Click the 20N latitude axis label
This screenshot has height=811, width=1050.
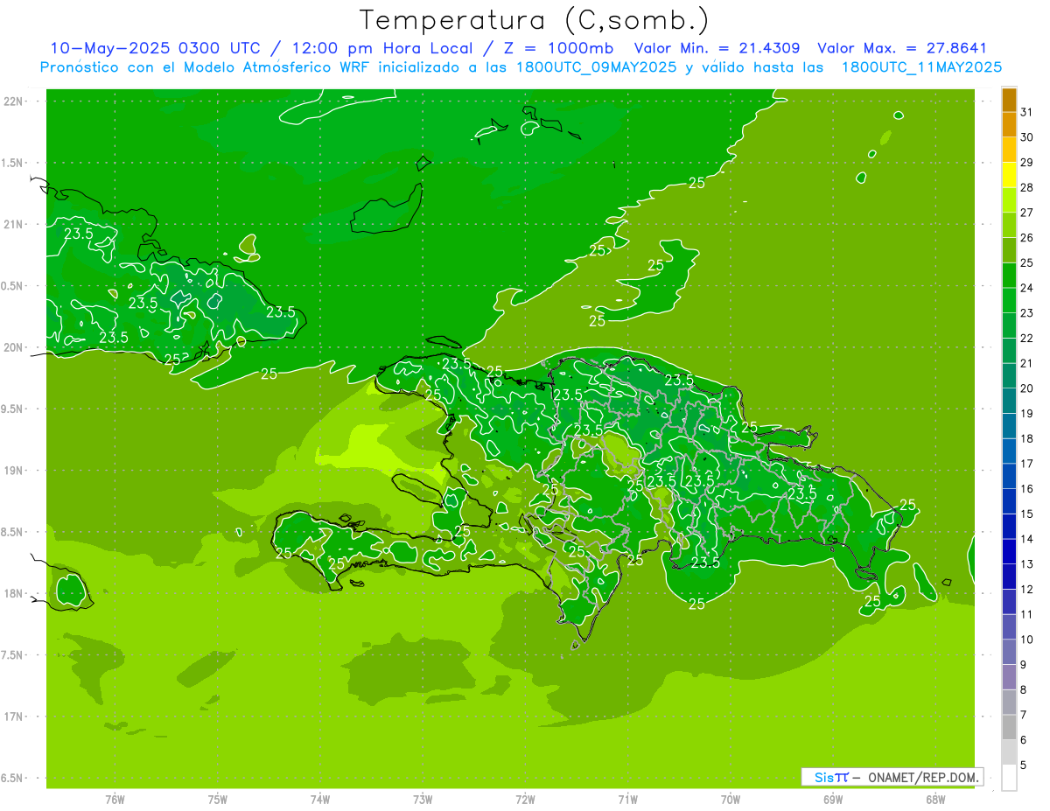[15, 348]
